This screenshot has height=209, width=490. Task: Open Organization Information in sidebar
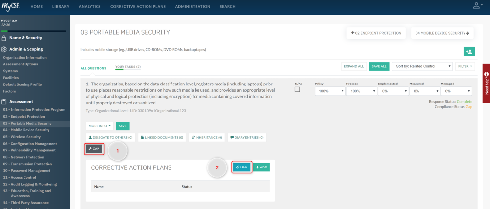24,58
